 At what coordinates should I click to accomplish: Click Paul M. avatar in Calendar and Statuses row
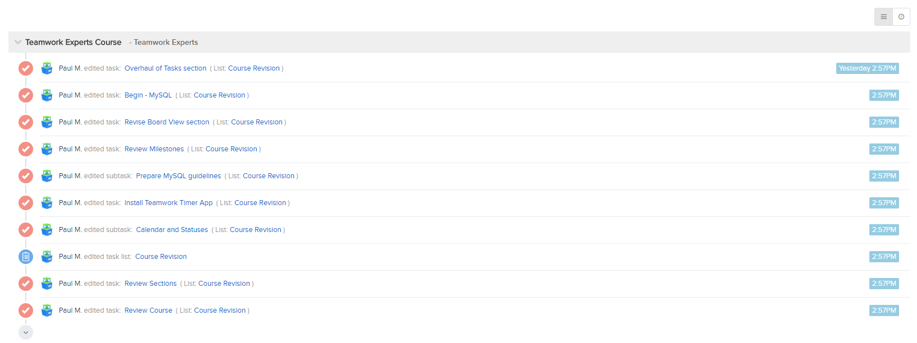(x=47, y=230)
